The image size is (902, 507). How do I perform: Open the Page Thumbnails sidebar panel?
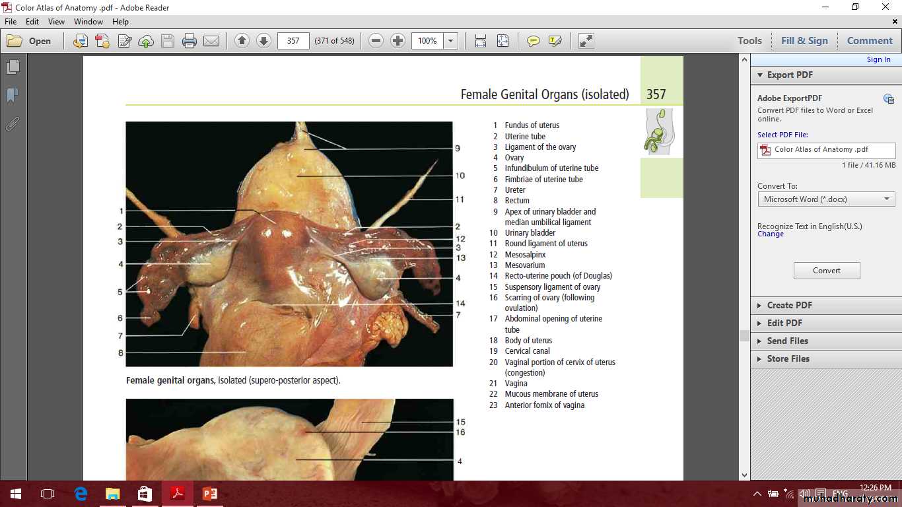pyautogui.click(x=13, y=67)
